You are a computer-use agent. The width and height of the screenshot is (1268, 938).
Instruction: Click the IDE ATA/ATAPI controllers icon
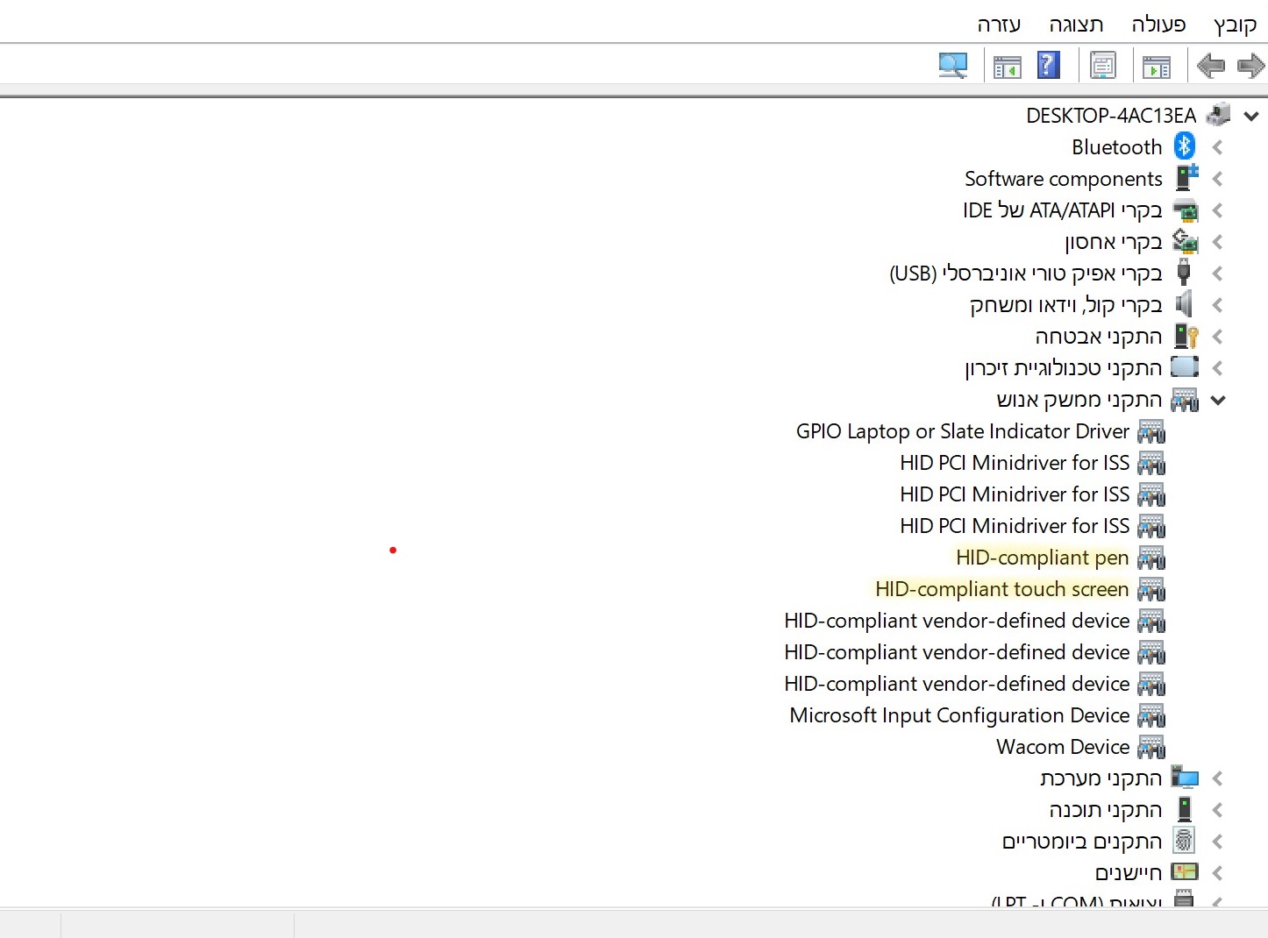click(x=1186, y=210)
